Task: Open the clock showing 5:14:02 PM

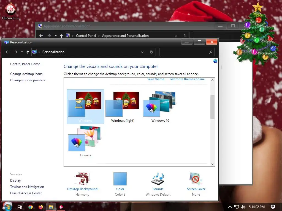Action: point(257,207)
